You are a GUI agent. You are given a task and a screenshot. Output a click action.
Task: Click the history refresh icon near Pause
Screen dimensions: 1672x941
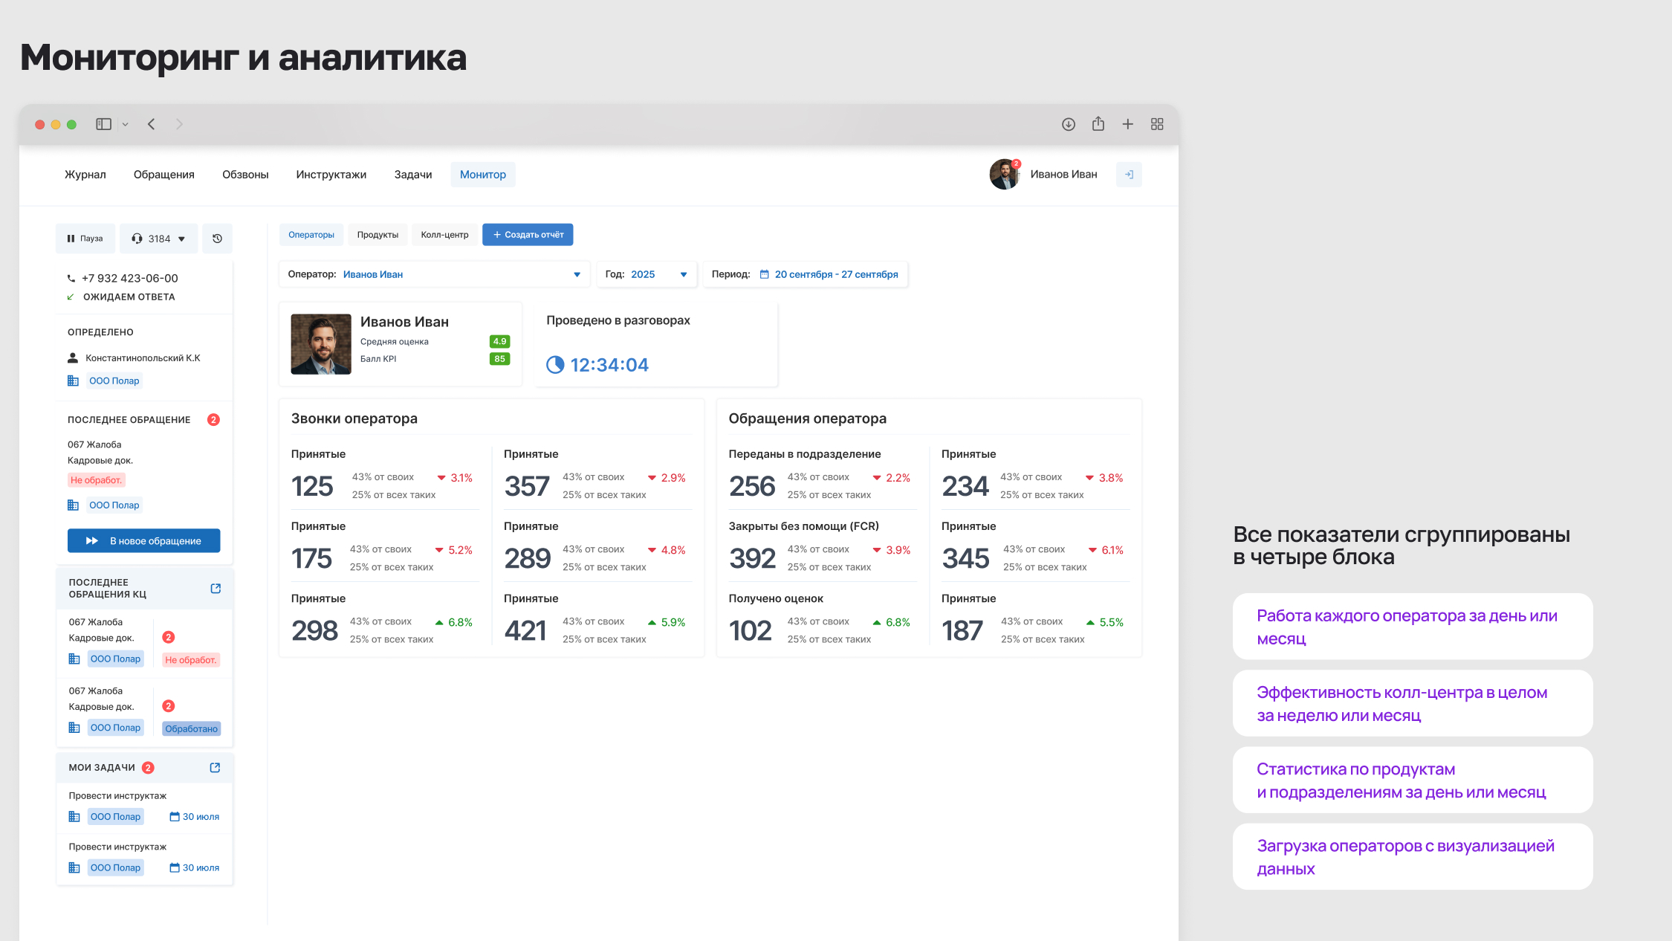tap(217, 239)
